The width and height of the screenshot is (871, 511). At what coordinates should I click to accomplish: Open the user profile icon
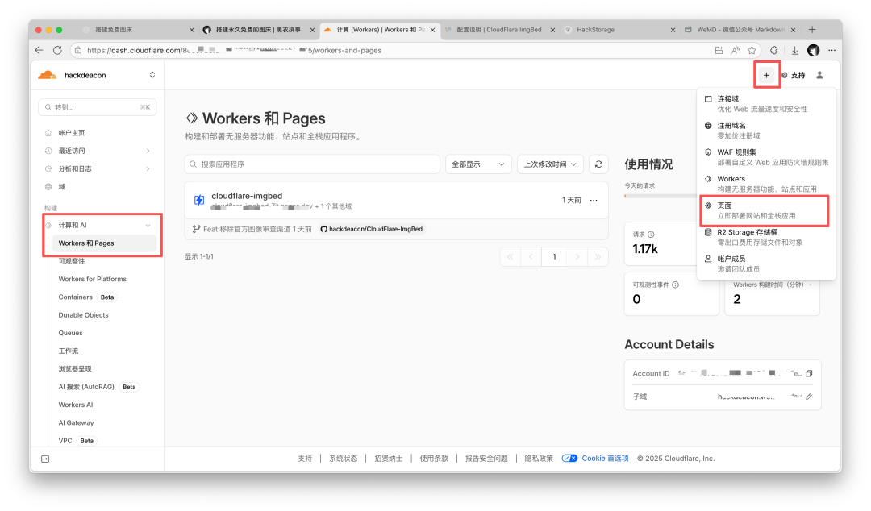click(819, 75)
